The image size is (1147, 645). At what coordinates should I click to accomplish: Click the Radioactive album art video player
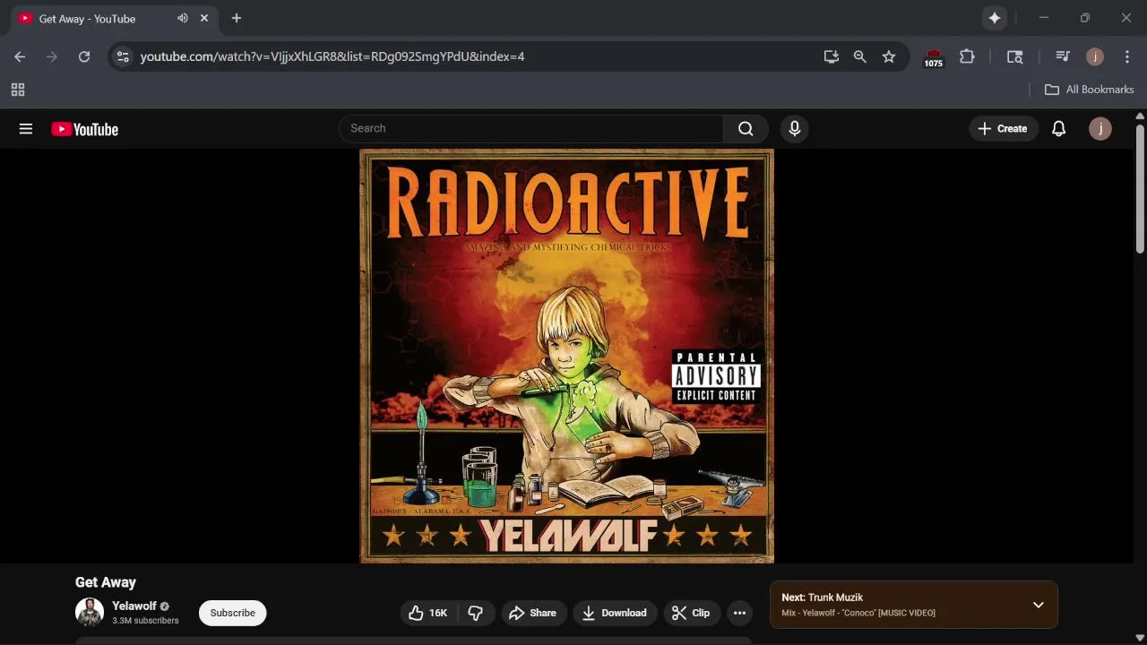pyautogui.click(x=566, y=356)
